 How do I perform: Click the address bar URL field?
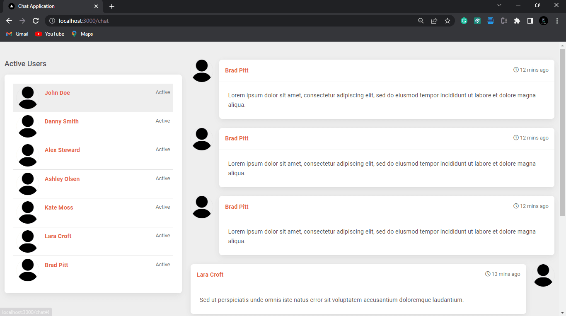pos(232,21)
